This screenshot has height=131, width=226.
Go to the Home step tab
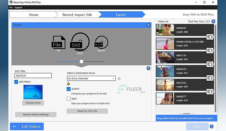click(x=34, y=15)
